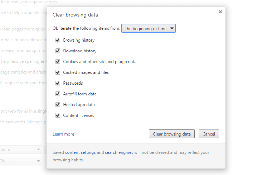Disable the Content licenses checkbox
This screenshot has width=272, height=175.
(58, 115)
